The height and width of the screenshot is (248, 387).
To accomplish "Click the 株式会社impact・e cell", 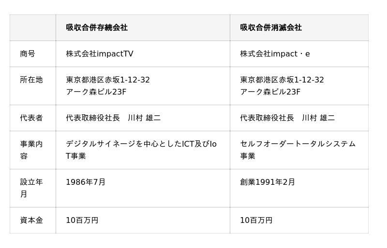I will click(x=275, y=54).
